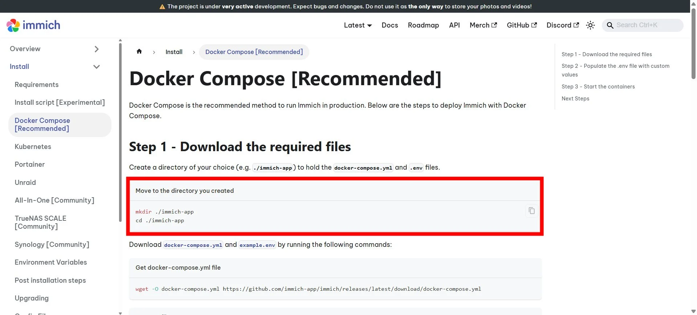The image size is (697, 315).
Task: Open Post installation steps sidebar page
Action: [50, 281]
